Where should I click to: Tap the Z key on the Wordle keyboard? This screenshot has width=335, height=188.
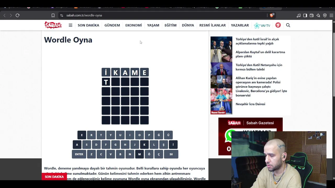(91, 154)
